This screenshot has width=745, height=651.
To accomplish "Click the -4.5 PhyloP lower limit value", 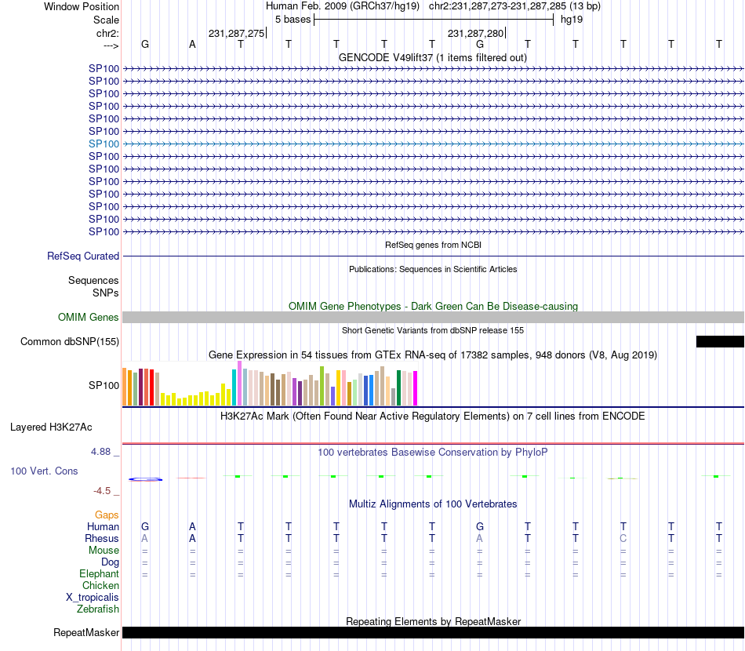I will click(x=102, y=491).
